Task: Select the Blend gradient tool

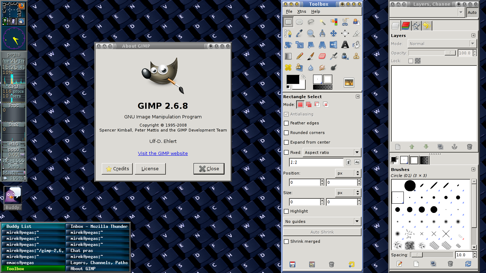Action: click(288, 56)
